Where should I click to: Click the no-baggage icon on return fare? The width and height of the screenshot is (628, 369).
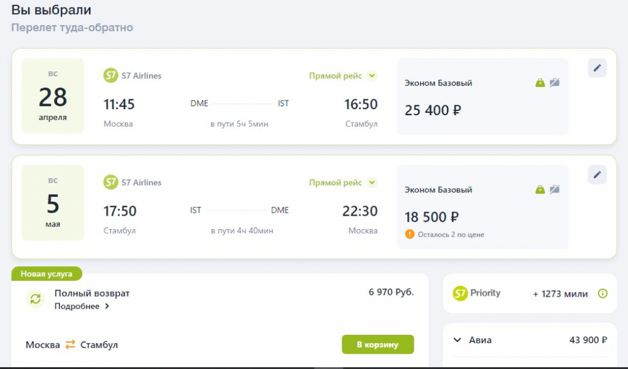554,189
